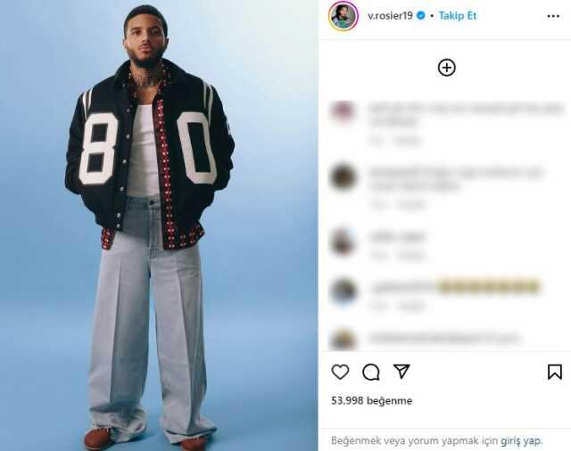Viewport: 571px width, 451px height.
Task: Click the first blurred comment text
Action: 466,114
